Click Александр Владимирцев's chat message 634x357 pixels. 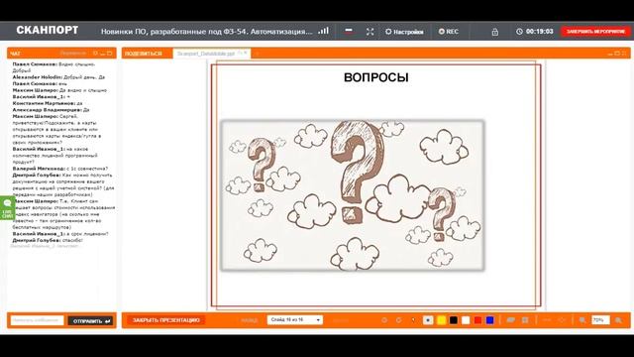tap(51, 110)
